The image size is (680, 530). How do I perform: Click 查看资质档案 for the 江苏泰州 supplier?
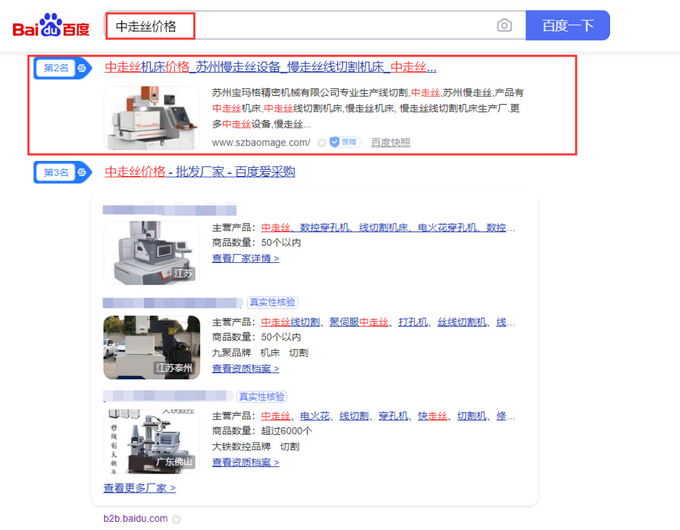click(245, 368)
